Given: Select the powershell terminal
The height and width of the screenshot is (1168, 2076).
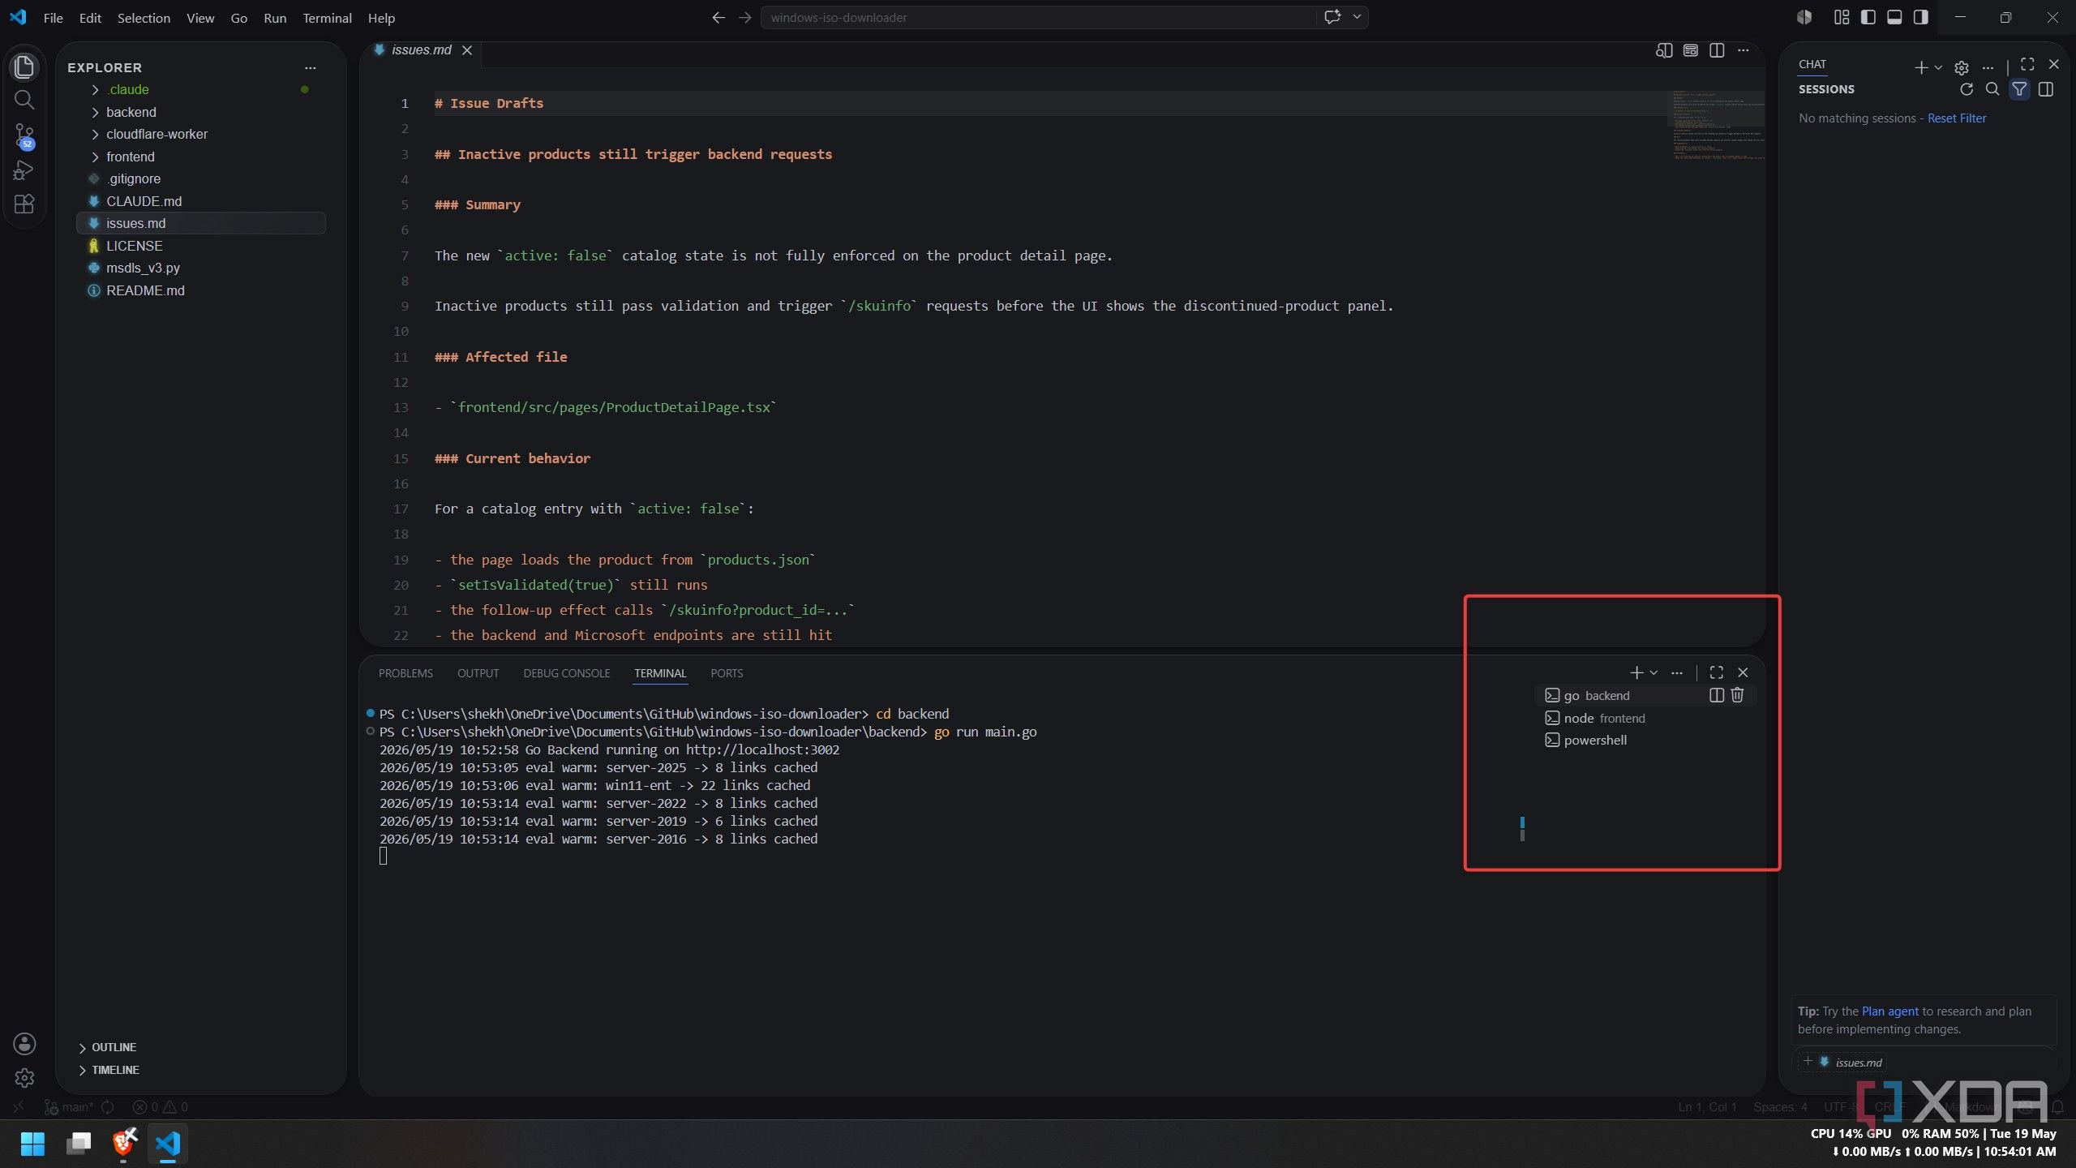Looking at the screenshot, I should click(x=1645, y=740).
